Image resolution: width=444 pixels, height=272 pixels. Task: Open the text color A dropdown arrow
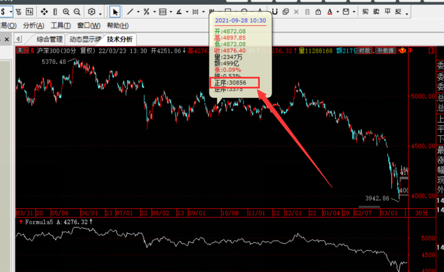(338, 12)
